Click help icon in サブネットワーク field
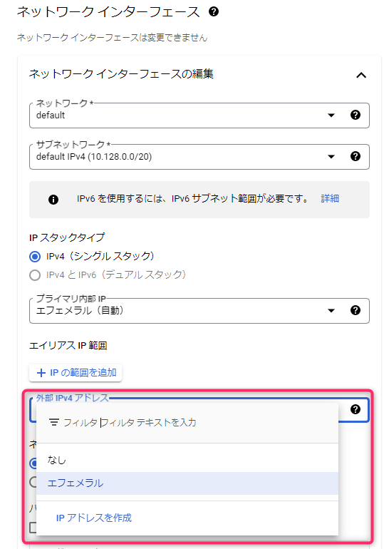This screenshot has width=384, height=549. click(x=356, y=156)
